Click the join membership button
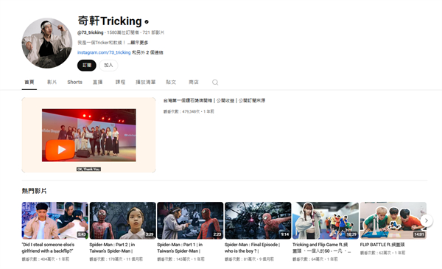Image resolution: width=442 pixels, height=269 pixels. point(108,65)
